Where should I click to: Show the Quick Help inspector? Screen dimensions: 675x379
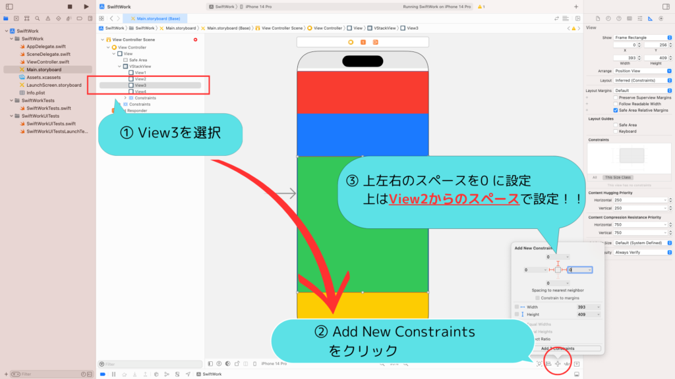[x=618, y=18]
